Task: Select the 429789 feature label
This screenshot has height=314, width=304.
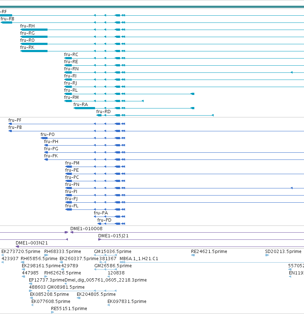Action: click(x=70, y=266)
